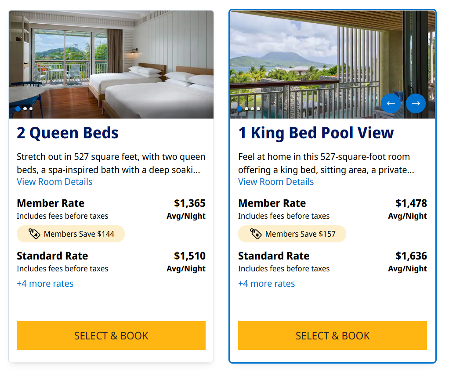Select third carousel dot on 2 Queen Beds photo

tap(31, 108)
